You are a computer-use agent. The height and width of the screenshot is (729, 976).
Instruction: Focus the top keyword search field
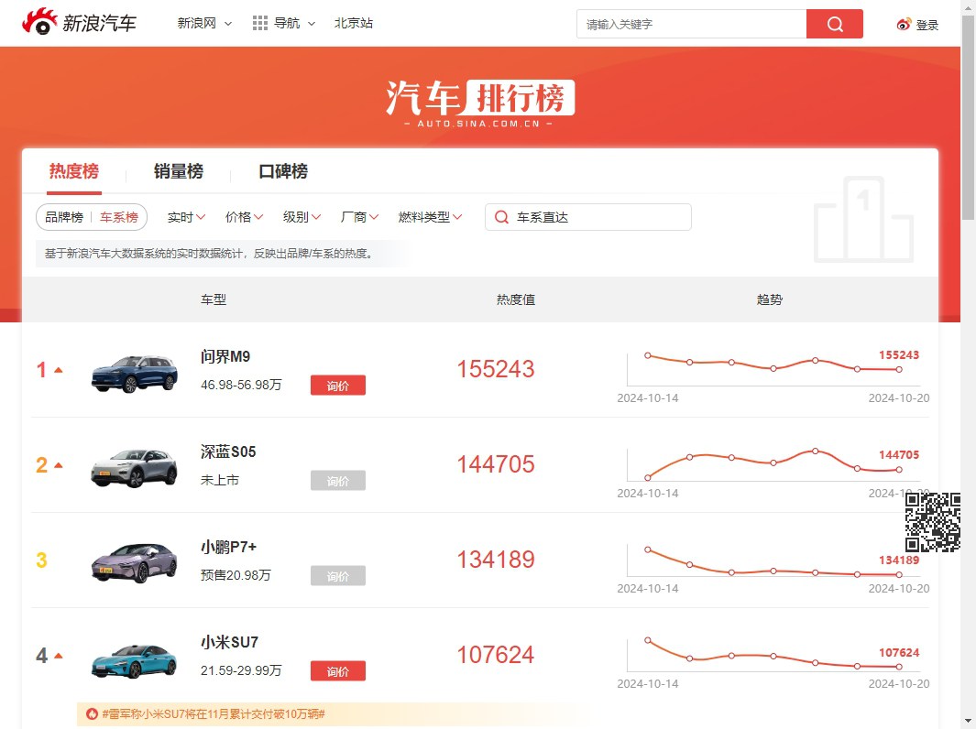(692, 24)
